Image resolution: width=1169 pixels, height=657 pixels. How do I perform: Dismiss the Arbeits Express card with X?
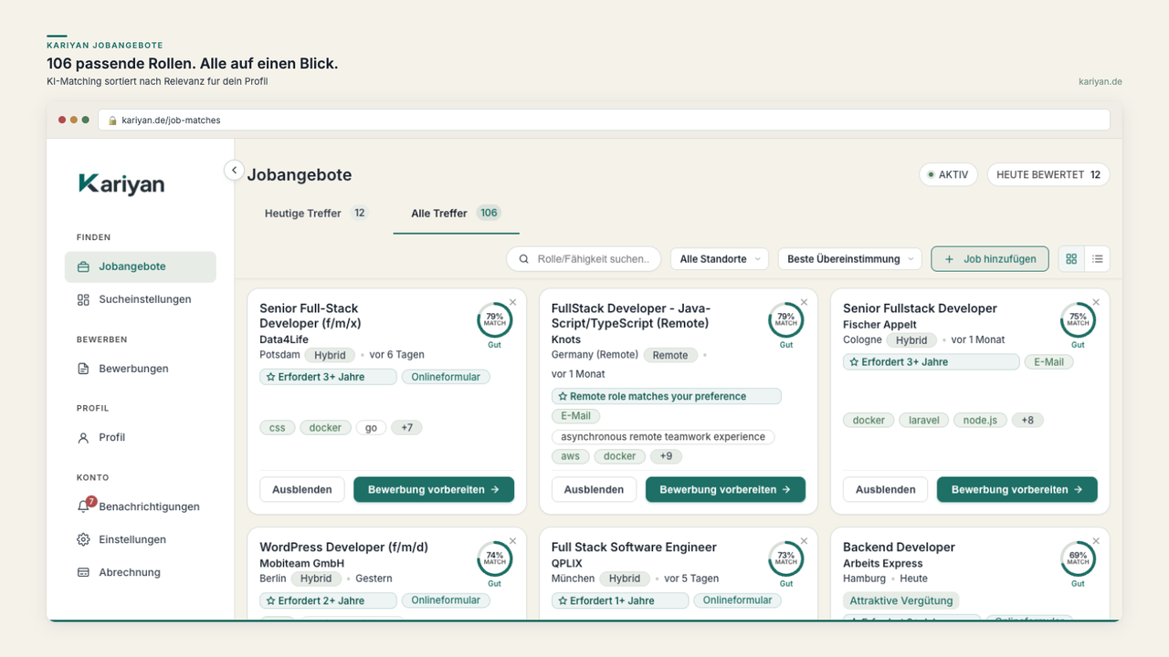tap(1096, 541)
